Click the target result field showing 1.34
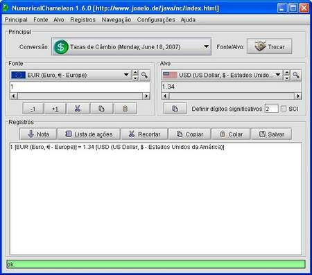Image resolution: width=312 pixels, height=275 pixels. tap(232, 87)
